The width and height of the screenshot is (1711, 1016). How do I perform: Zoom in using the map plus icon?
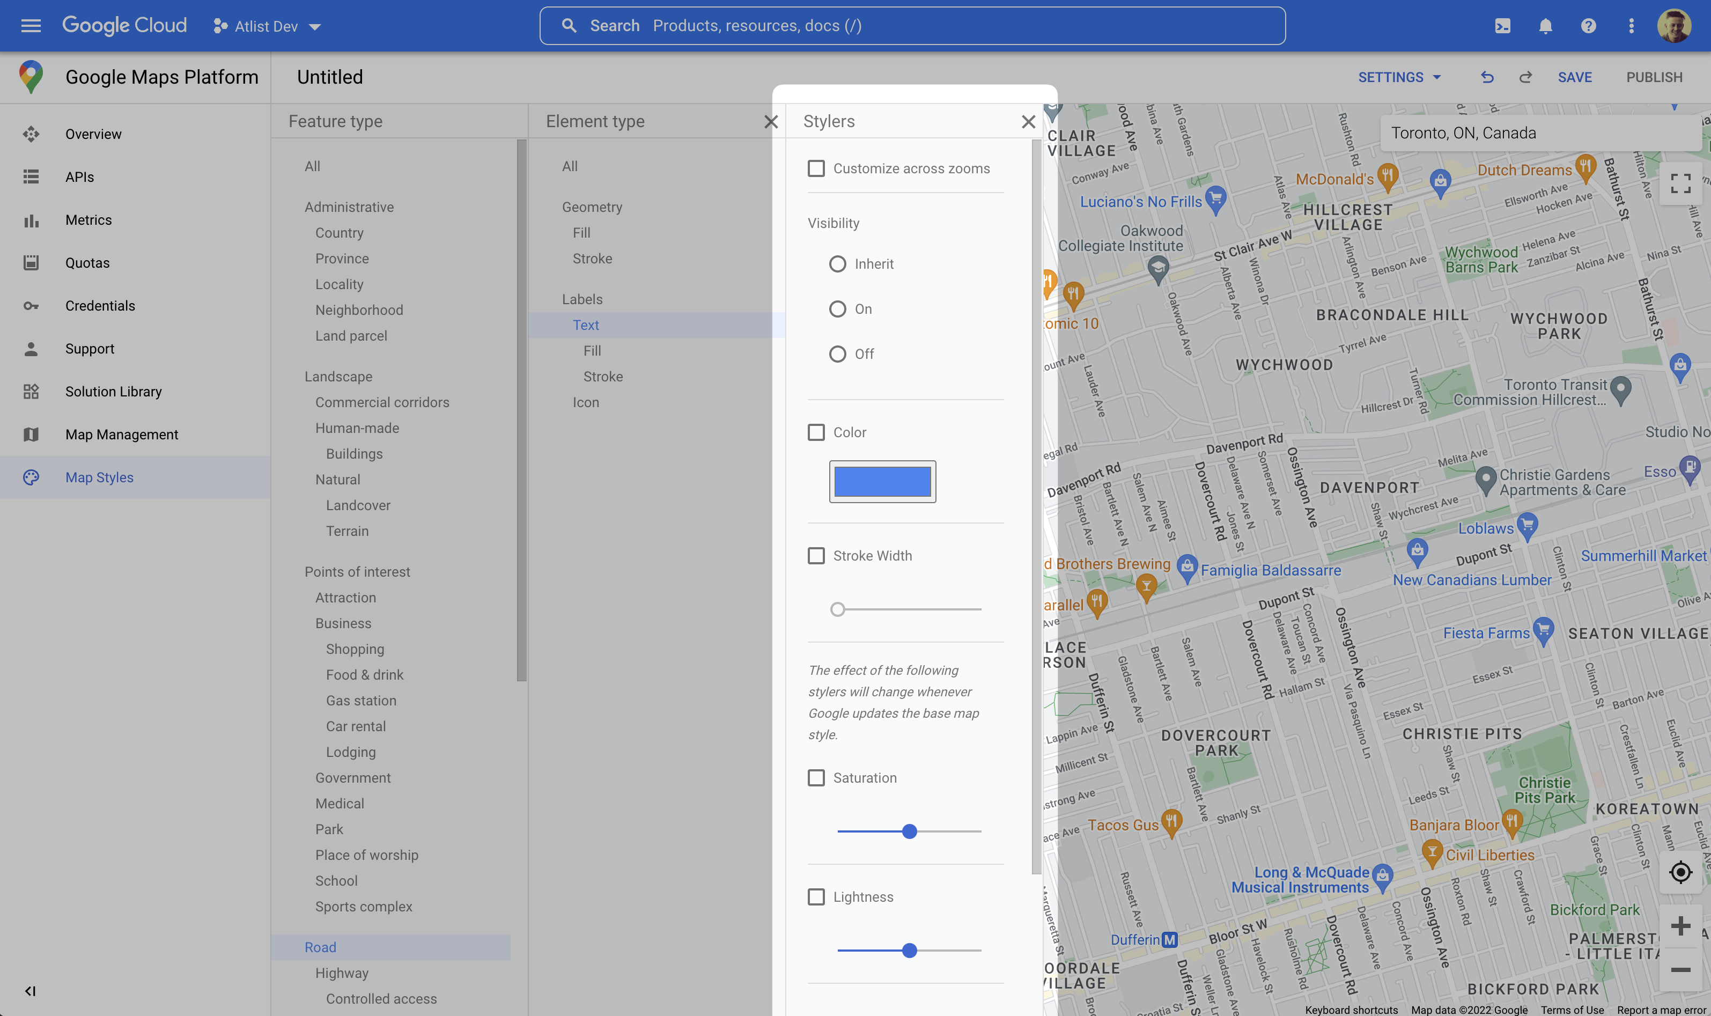tap(1680, 926)
